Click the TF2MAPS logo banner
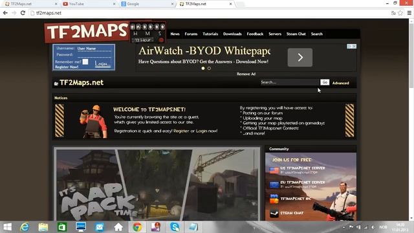 (x=87, y=32)
